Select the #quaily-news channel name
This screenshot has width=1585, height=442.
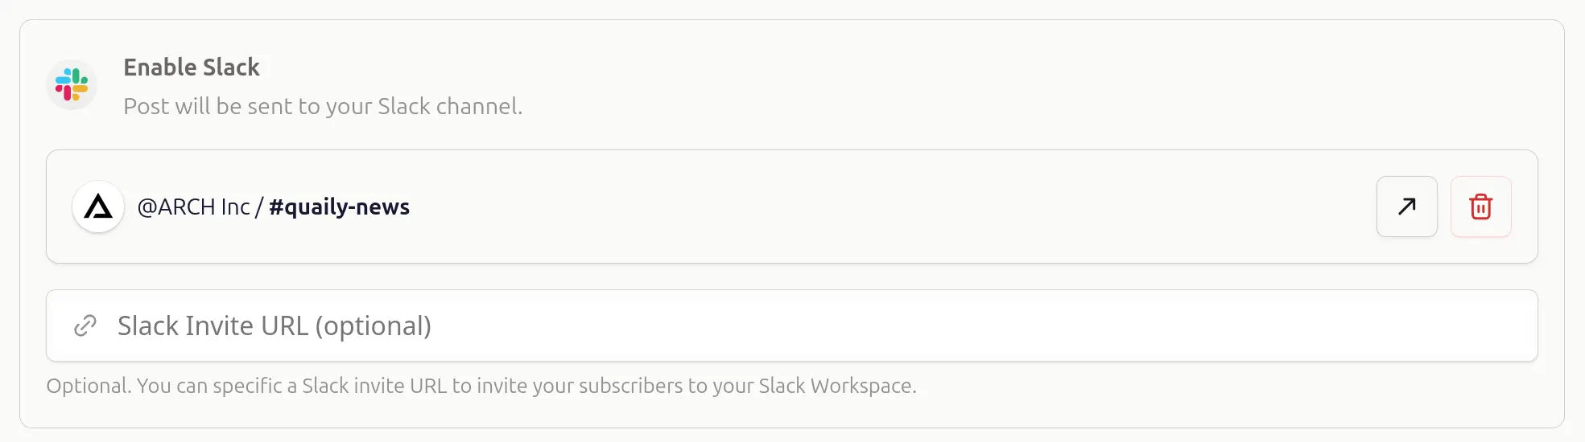[x=339, y=207]
